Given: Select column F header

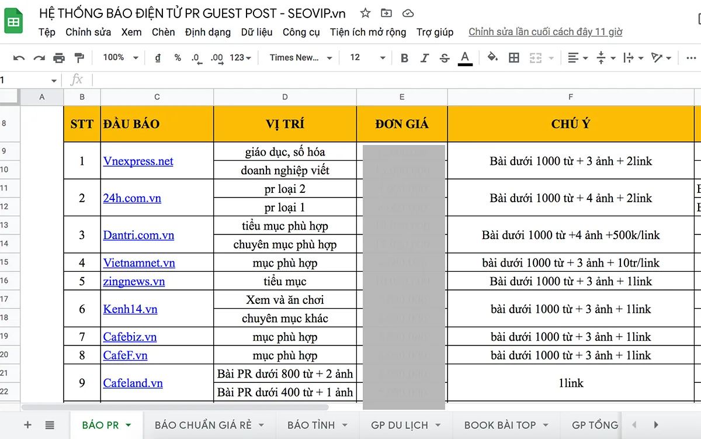Looking at the screenshot, I should pos(571,97).
